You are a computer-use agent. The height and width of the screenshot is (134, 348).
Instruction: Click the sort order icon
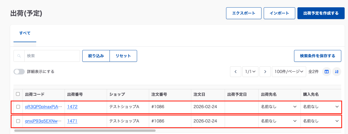337,72
